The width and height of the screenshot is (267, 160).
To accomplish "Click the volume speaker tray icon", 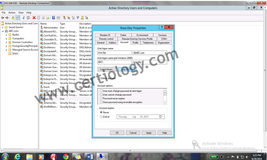I will coord(247,157).
